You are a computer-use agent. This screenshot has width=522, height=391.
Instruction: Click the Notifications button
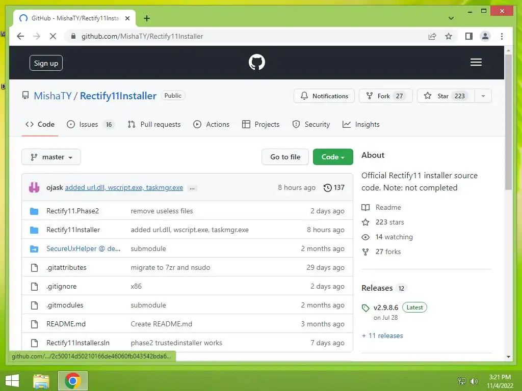click(x=324, y=96)
